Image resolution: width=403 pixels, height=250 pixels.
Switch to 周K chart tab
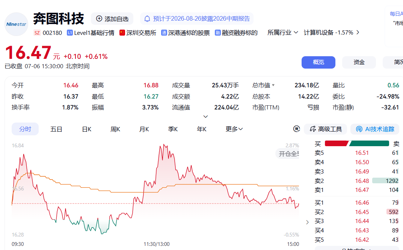tap(115, 129)
